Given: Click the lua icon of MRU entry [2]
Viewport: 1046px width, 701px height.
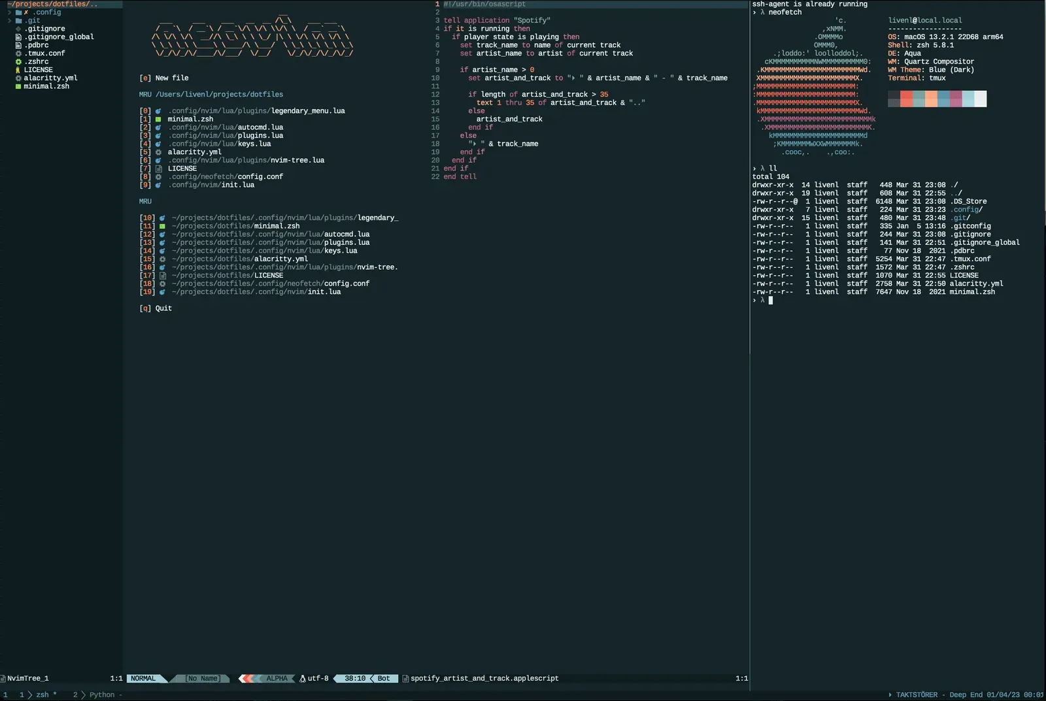Looking at the screenshot, I should 158,127.
